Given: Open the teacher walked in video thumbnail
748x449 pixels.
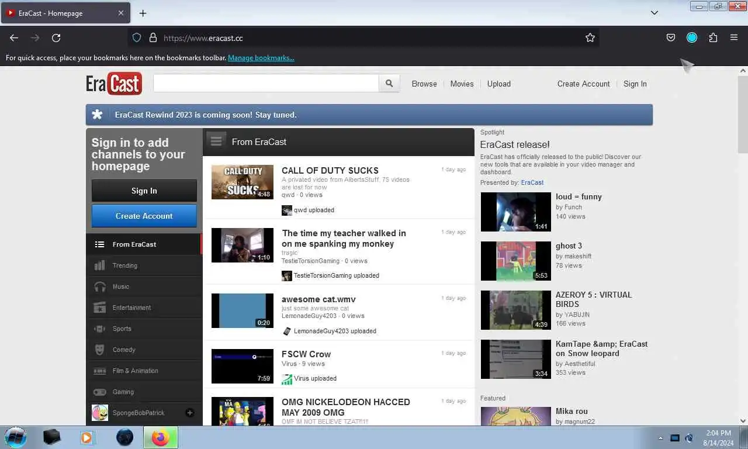Looking at the screenshot, I should [243, 245].
